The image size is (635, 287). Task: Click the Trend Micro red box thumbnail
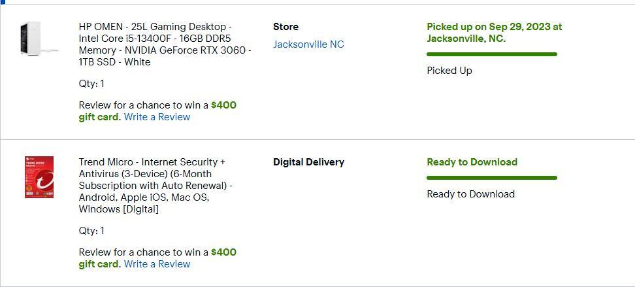pos(39,177)
